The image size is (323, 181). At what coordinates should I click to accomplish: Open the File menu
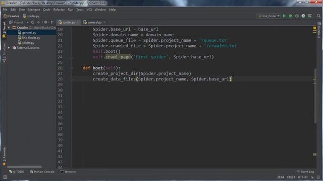pyautogui.click(x=5, y=10)
